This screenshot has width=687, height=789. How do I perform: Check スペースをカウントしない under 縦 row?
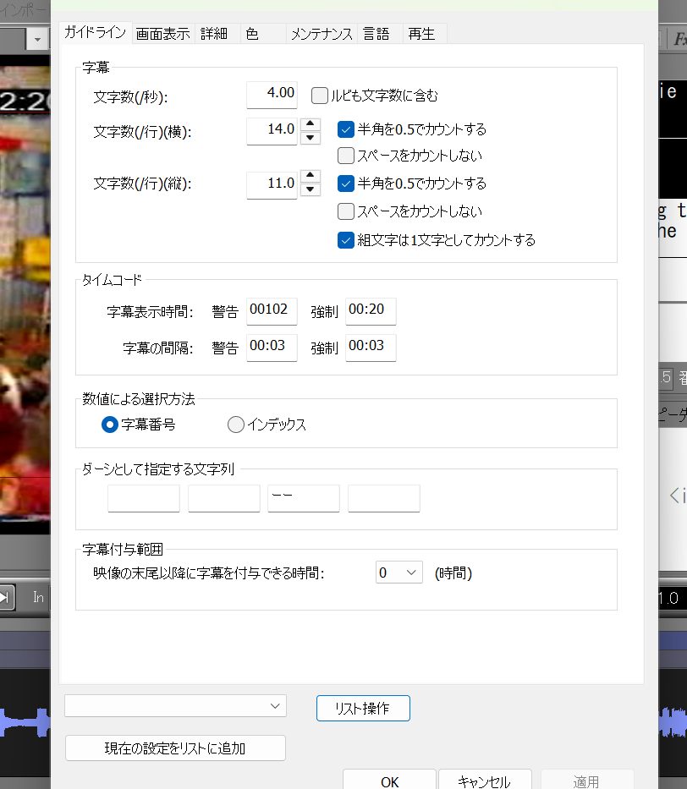tap(345, 211)
